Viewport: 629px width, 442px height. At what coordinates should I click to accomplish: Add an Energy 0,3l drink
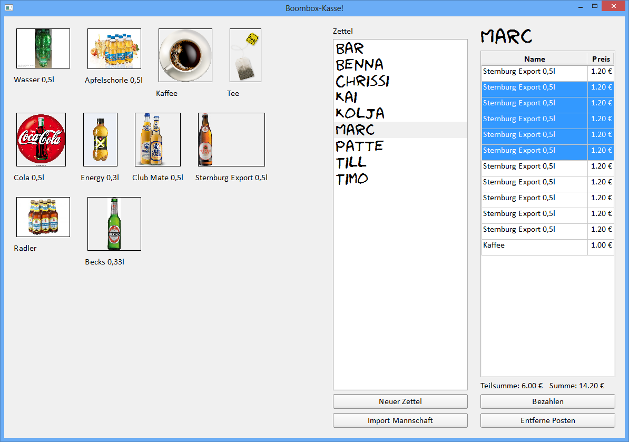point(100,140)
